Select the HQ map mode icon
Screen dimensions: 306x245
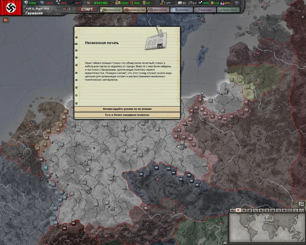coord(290,211)
